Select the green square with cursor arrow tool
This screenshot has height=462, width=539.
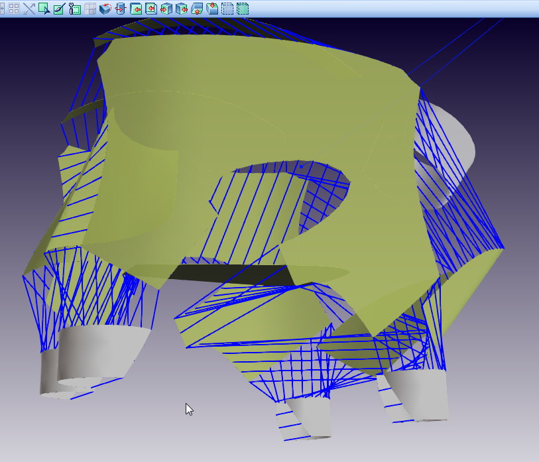point(44,9)
